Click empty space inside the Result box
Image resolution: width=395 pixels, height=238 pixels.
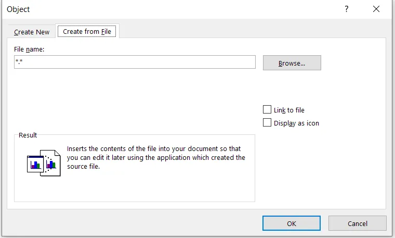click(x=156, y=187)
